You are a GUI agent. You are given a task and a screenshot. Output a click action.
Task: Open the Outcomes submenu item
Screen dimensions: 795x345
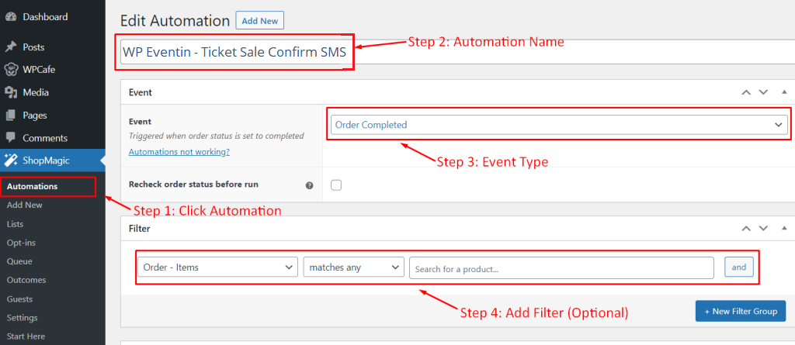(26, 280)
